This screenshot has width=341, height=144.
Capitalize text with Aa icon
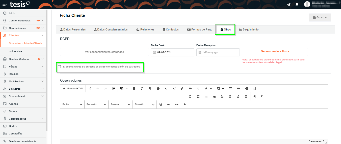tap(185, 104)
